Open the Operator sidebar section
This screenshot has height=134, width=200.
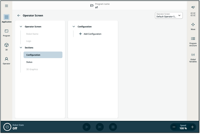(x=6, y=61)
